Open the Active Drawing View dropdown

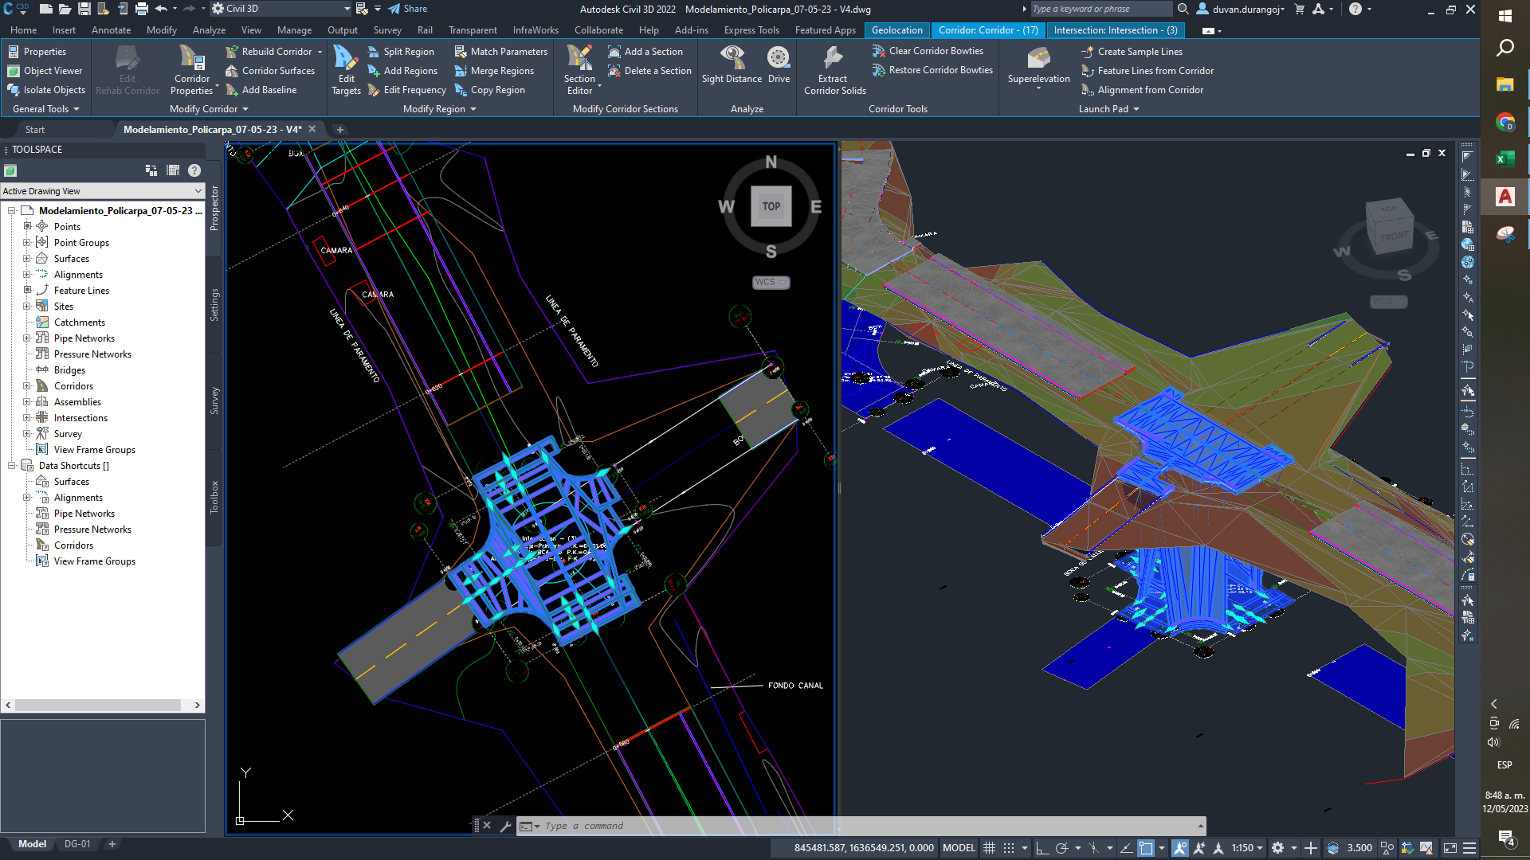point(198,191)
